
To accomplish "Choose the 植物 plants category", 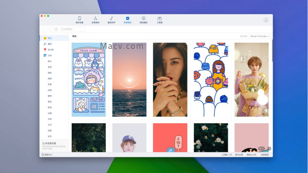I will coord(50,96).
